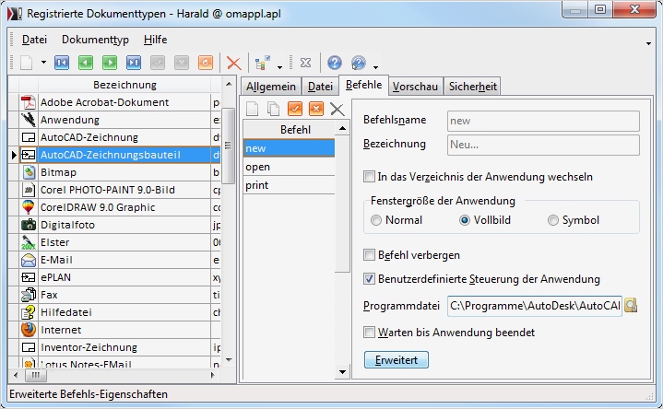Screen dimensions: 663x409
Task: Click the red X delete toolbar icon
Action: [233, 63]
